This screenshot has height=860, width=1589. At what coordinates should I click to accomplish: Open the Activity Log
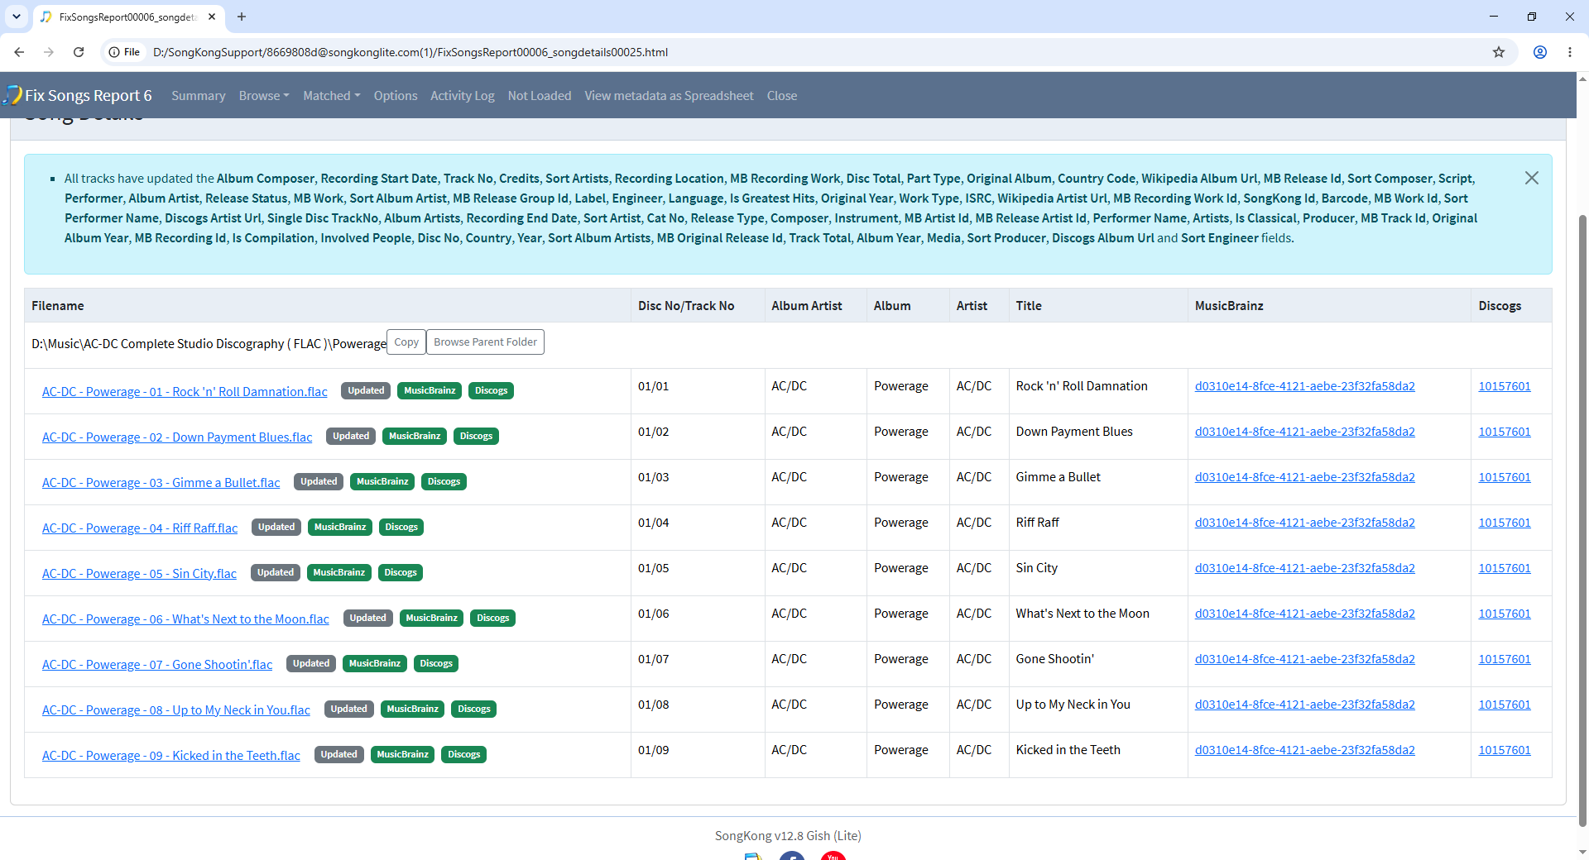(x=463, y=96)
